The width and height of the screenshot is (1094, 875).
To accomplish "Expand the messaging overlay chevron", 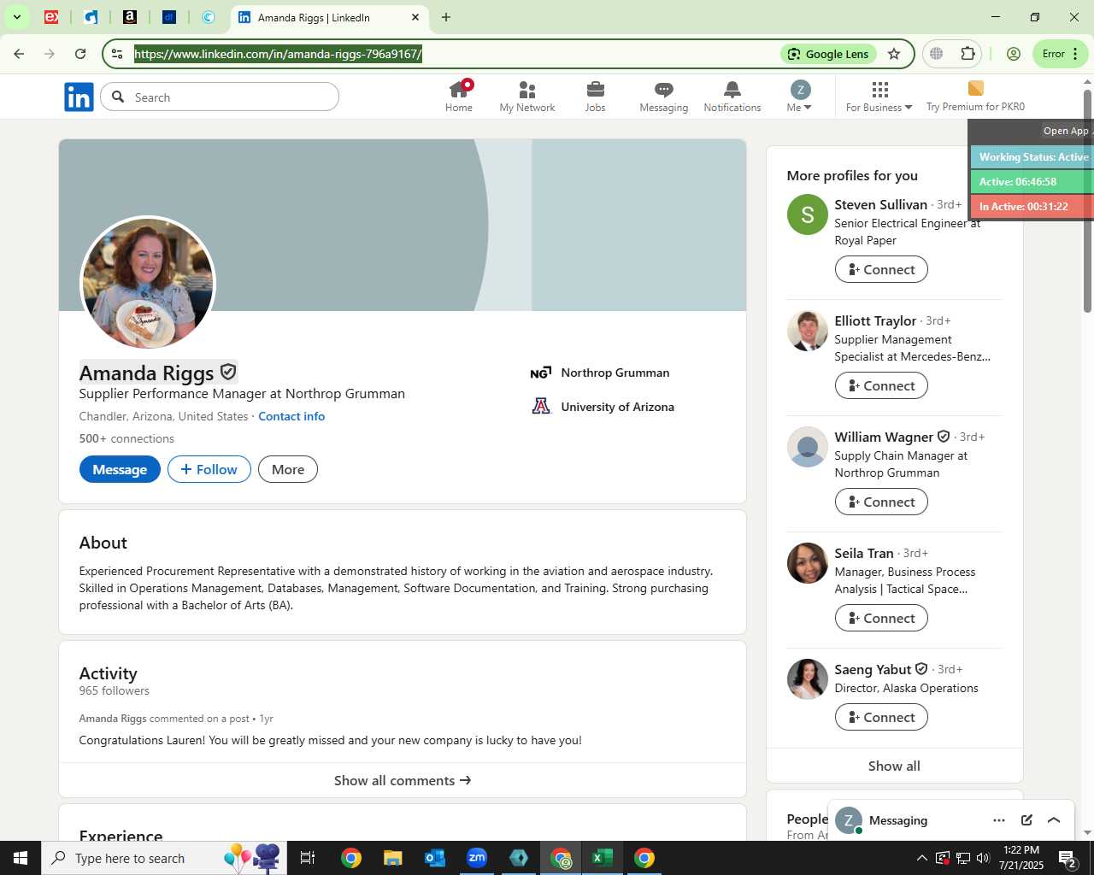I will coord(1054,820).
